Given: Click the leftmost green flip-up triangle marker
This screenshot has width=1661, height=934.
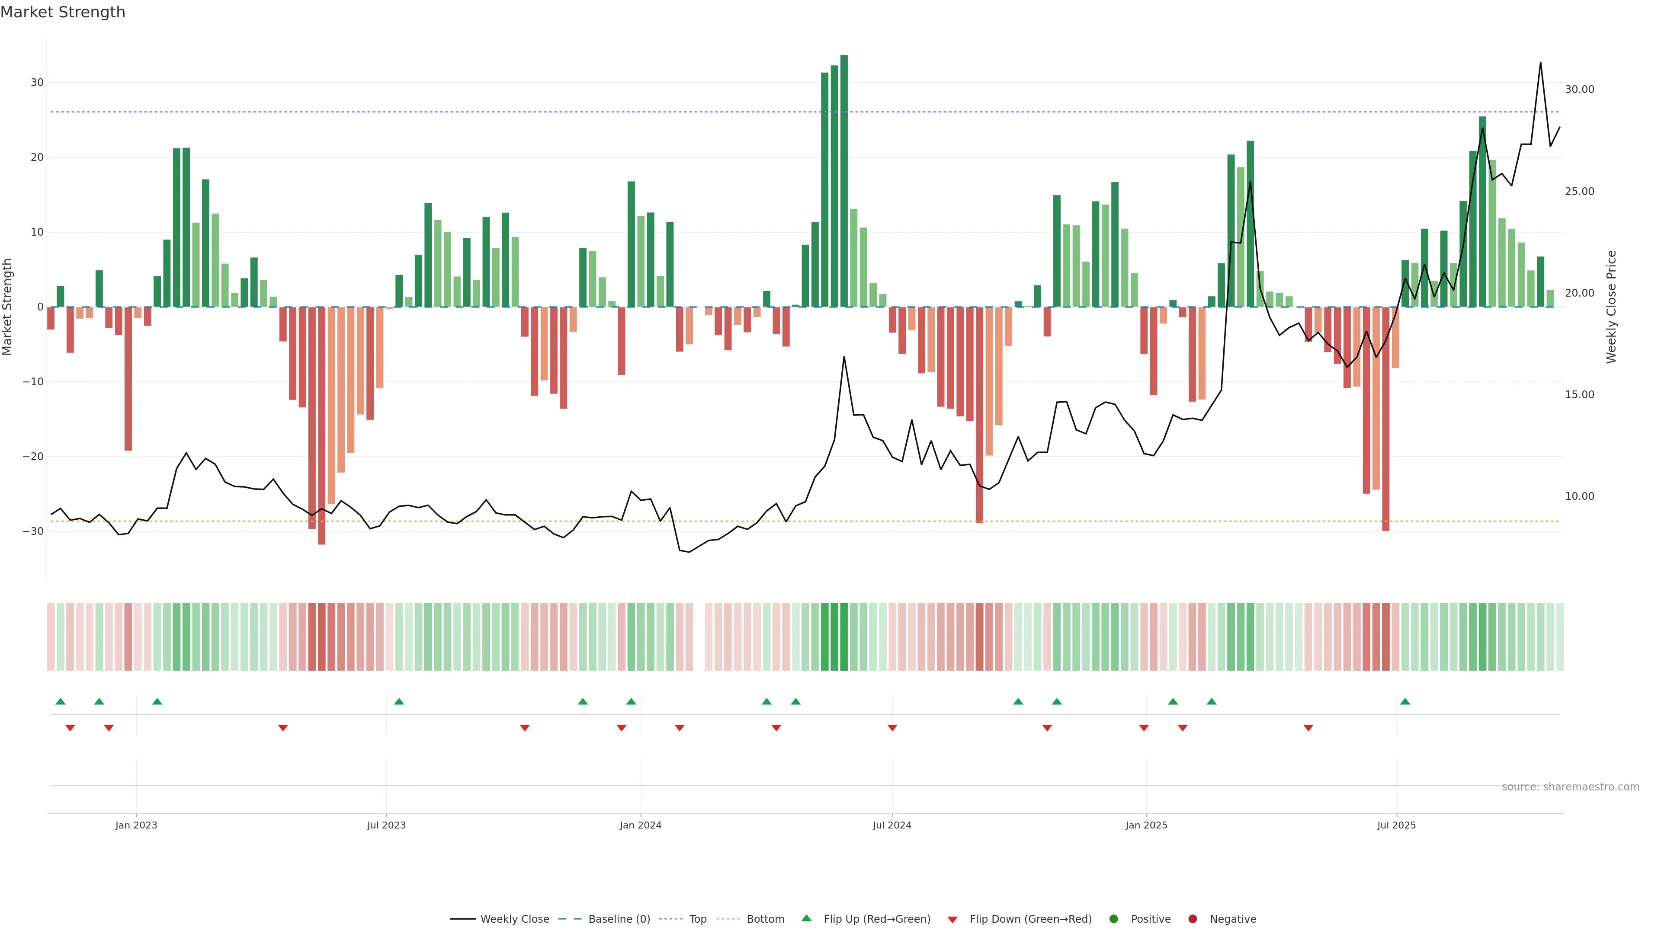Looking at the screenshot, I should (x=61, y=701).
